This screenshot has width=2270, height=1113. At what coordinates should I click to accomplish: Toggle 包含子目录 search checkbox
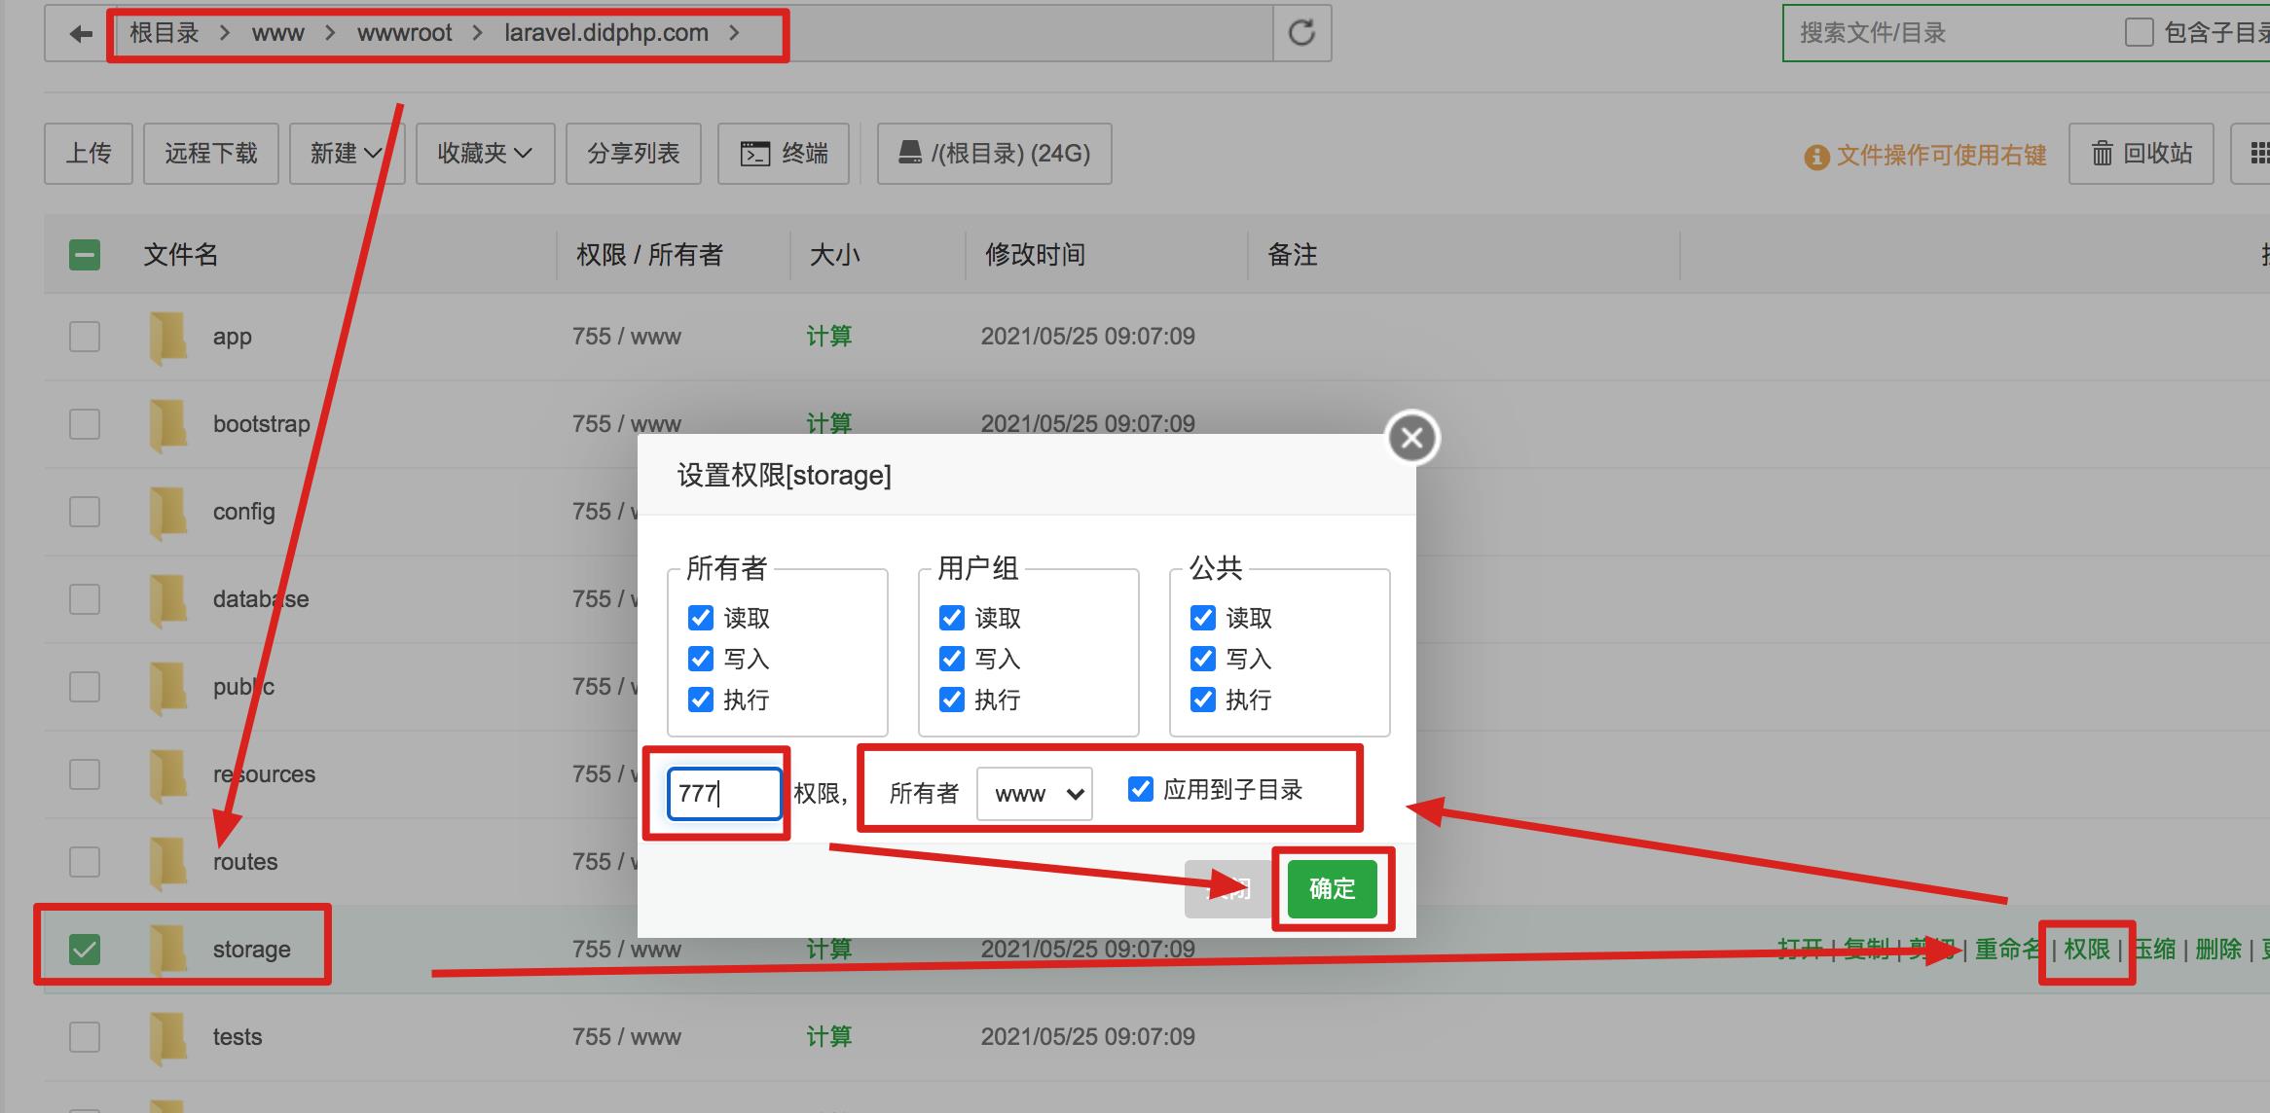tap(2139, 32)
